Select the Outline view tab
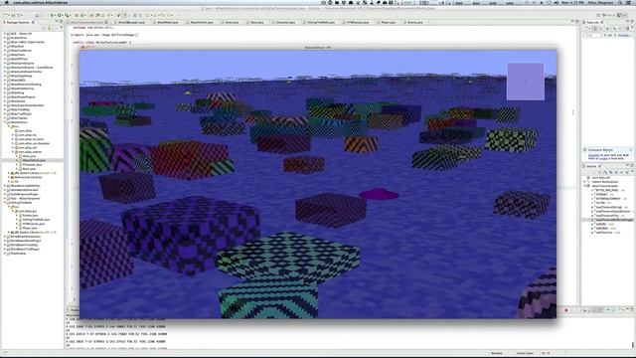636x358 pixels. tap(592, 166)
